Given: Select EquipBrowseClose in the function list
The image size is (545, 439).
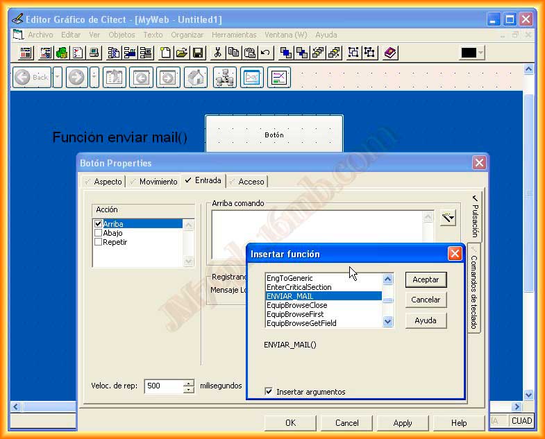Looking at the screenshot, I should (x=296, y=305).
